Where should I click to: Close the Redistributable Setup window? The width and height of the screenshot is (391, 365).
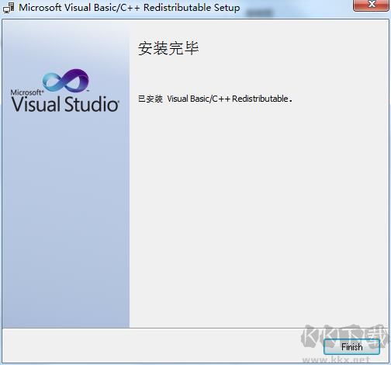click(x=372, y=5)
